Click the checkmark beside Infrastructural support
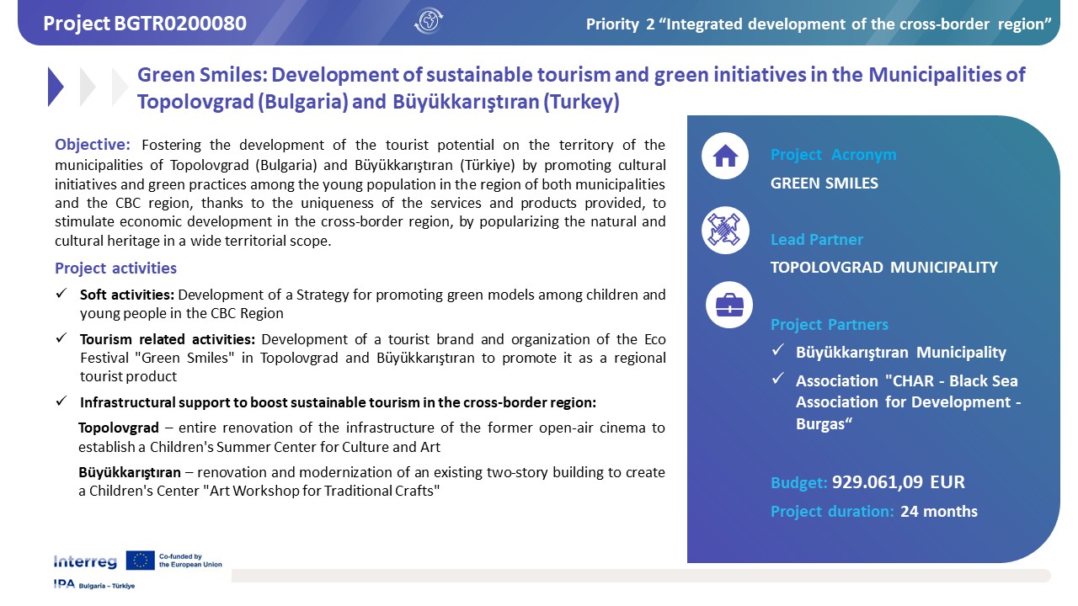The image size is (1078, 606). click(61, 402)
